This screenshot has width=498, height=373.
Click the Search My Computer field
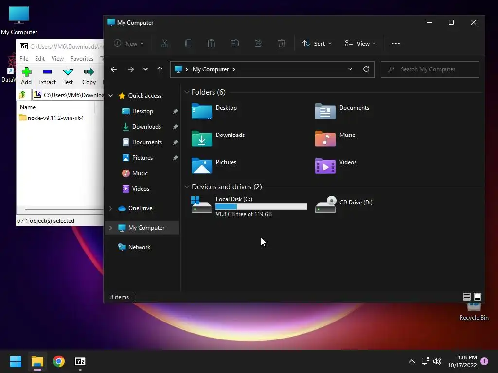tap(430, 69)
